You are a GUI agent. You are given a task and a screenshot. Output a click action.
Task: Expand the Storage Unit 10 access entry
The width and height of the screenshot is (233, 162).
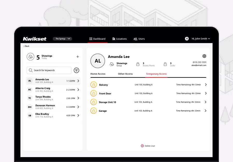[x=205, y=102]
